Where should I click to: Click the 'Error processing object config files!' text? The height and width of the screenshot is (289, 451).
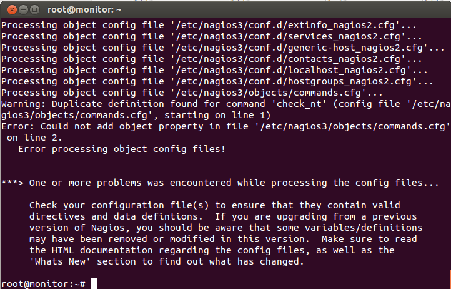pos(121,149)
